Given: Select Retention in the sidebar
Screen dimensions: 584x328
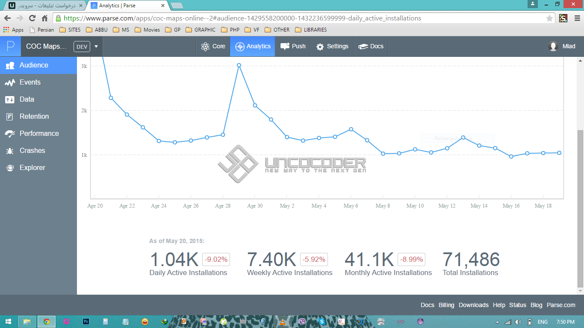Looking at the screenshot, I should pyautogui.click(x=38, y=117).
